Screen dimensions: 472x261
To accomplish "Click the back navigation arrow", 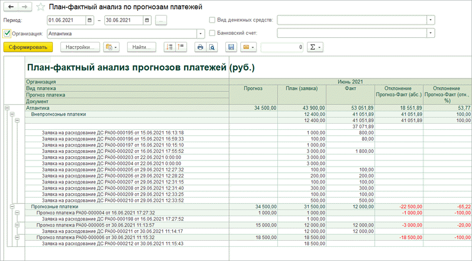I will (10, 7).
